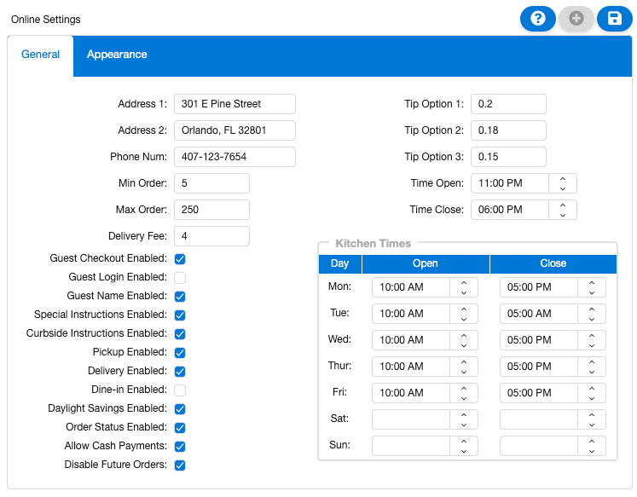The height and width of the screenshot is (497, 637).
Task: Adjust Monday kitchen open time stepper
Action: [x=463, y=287]
